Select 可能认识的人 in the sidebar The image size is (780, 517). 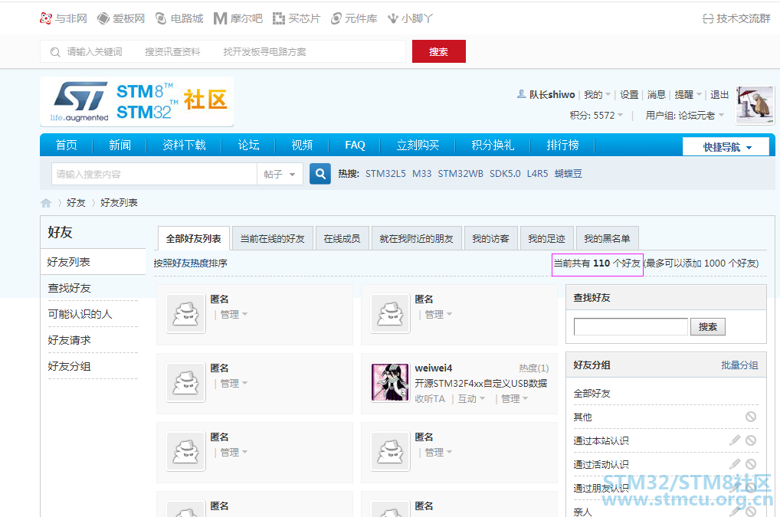point(80,314)
